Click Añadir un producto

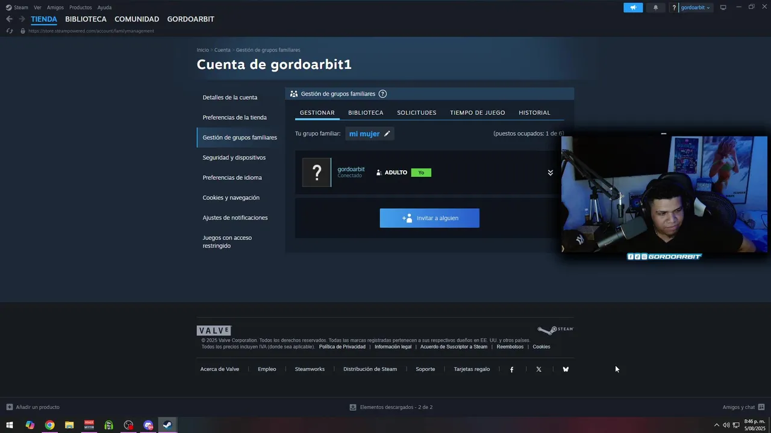click(33, 407)
